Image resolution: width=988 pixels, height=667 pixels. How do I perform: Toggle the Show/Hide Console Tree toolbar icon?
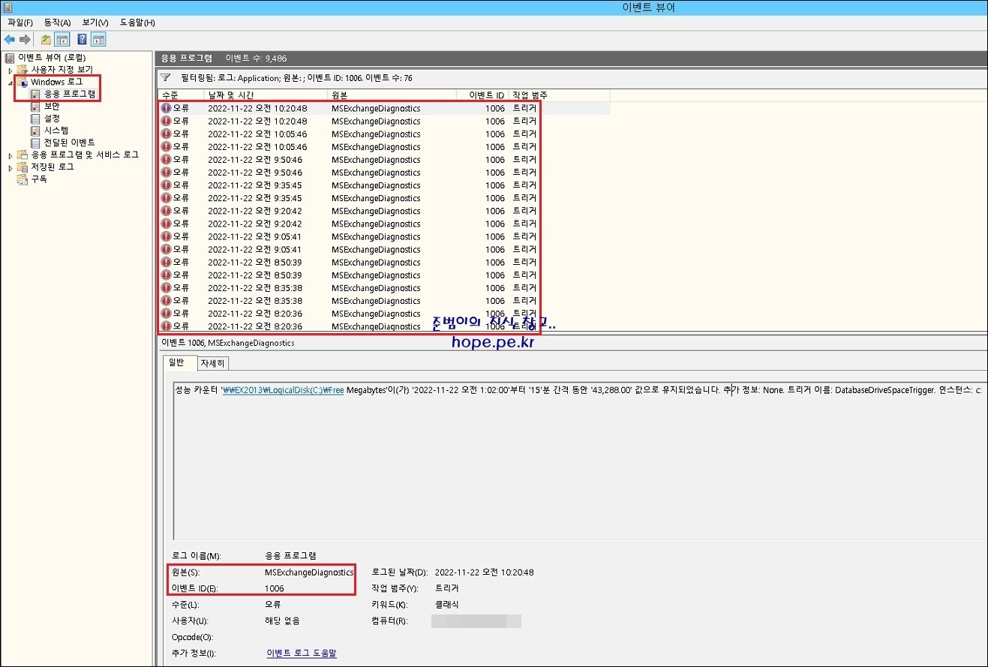62,39
